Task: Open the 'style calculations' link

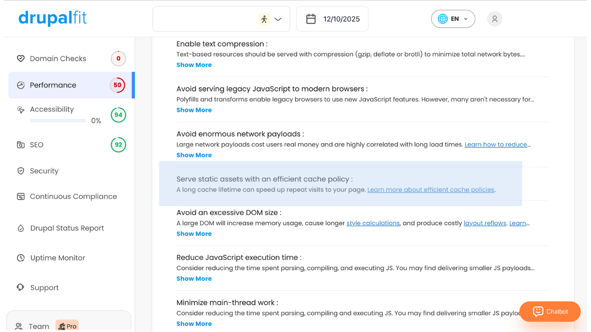Action: pyautogui.click(x=373, y=223)
